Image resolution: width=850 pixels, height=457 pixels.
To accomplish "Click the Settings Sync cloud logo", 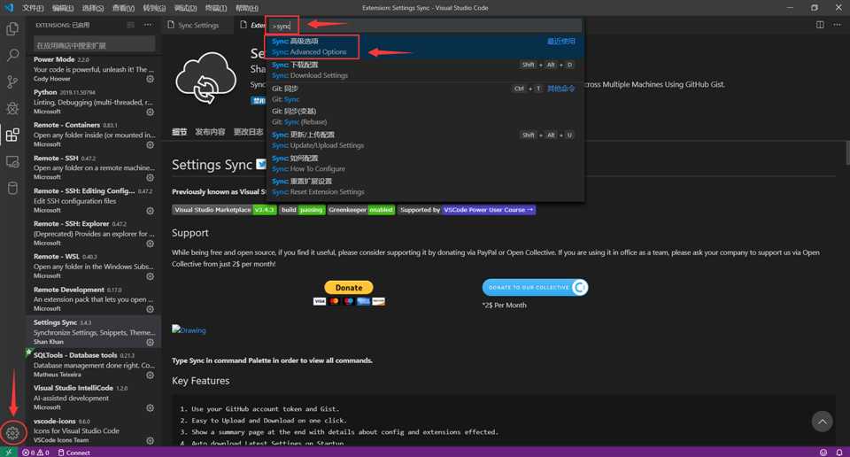I will (x=206, y=78).
